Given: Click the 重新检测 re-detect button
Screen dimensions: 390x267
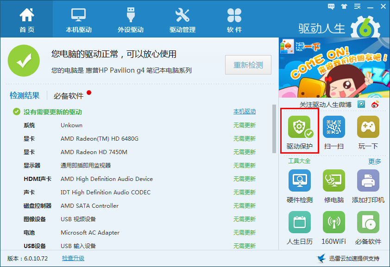Looking at the screenshot, I should pos(248,65).
